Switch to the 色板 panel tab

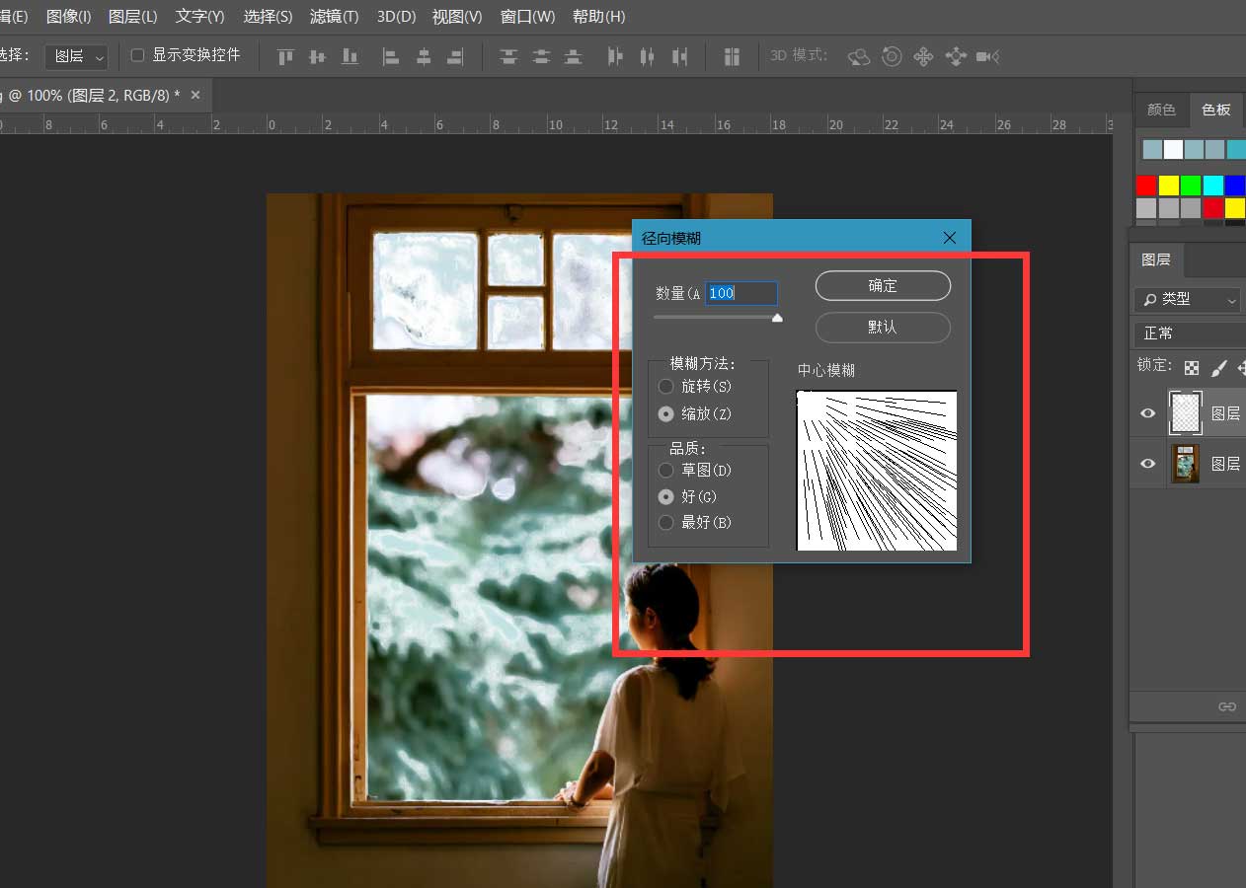click(1216, 110)
